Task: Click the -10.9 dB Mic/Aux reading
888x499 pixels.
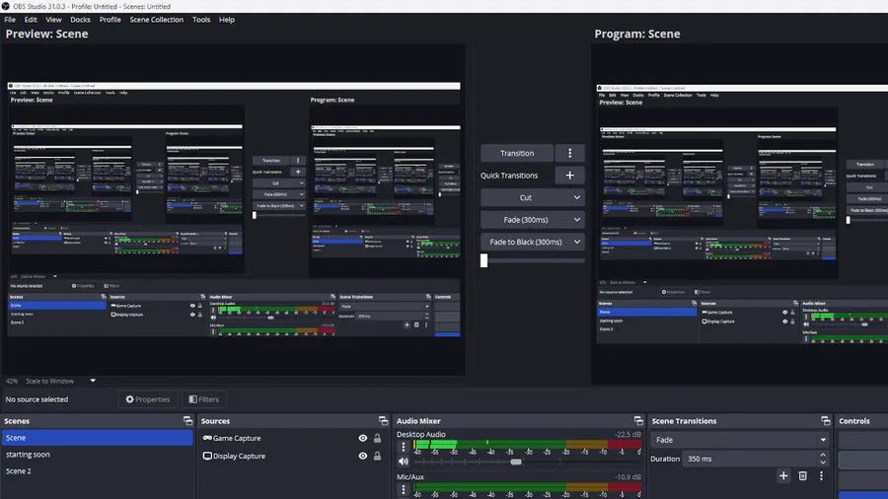Action: 628,477
